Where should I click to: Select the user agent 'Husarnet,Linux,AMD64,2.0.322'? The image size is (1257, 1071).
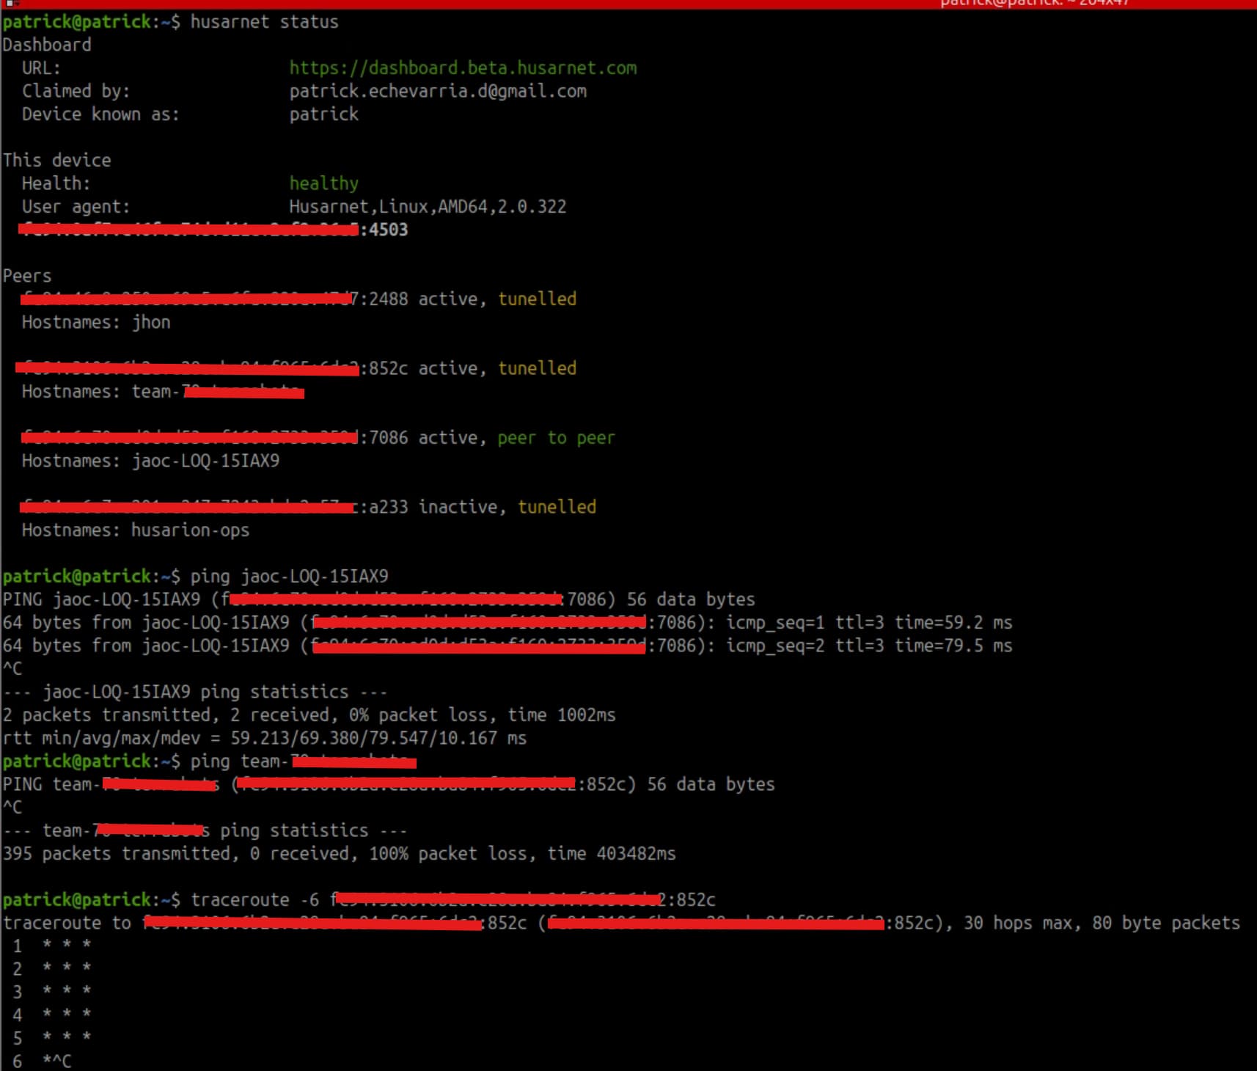[x=428, y=207]
